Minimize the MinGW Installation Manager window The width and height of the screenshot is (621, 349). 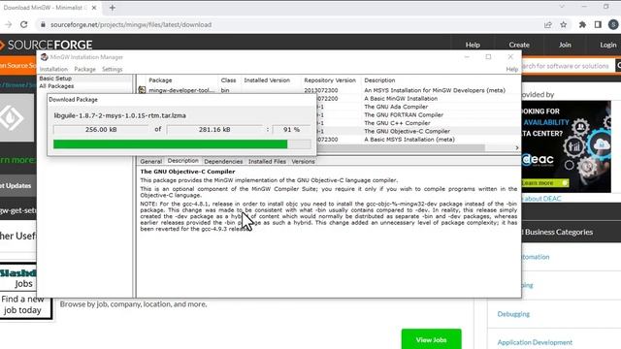[467, 57]
